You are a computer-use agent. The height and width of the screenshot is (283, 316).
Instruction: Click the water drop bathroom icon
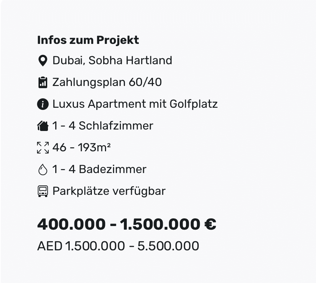pos(43,169)
